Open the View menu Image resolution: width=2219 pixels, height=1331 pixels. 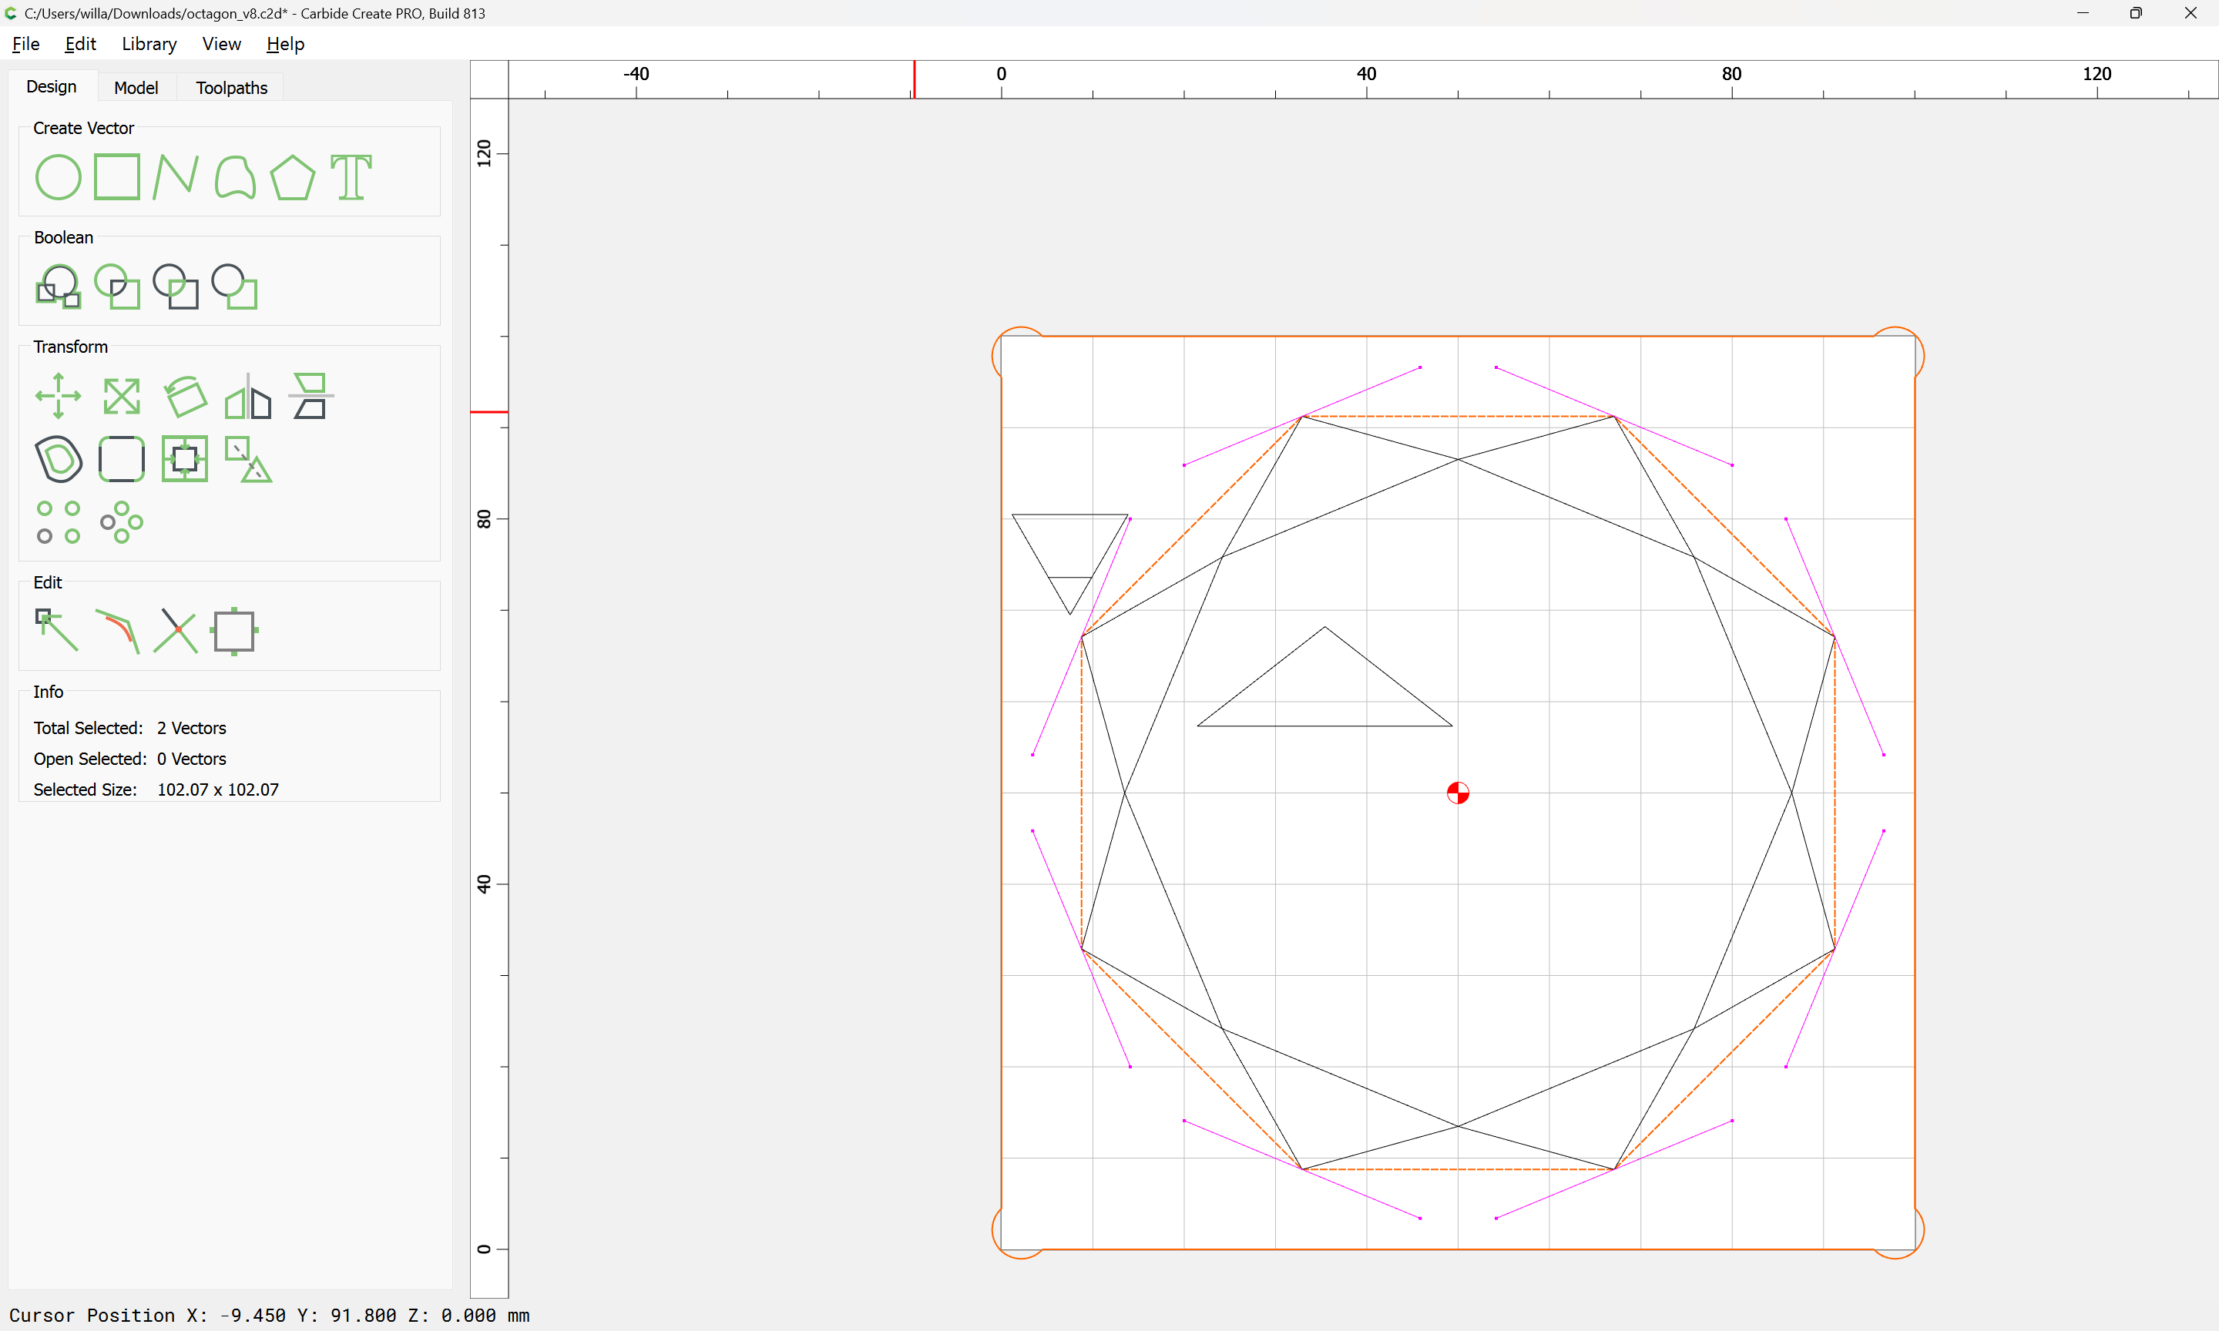pyautogui.click(x=222, y=44)
